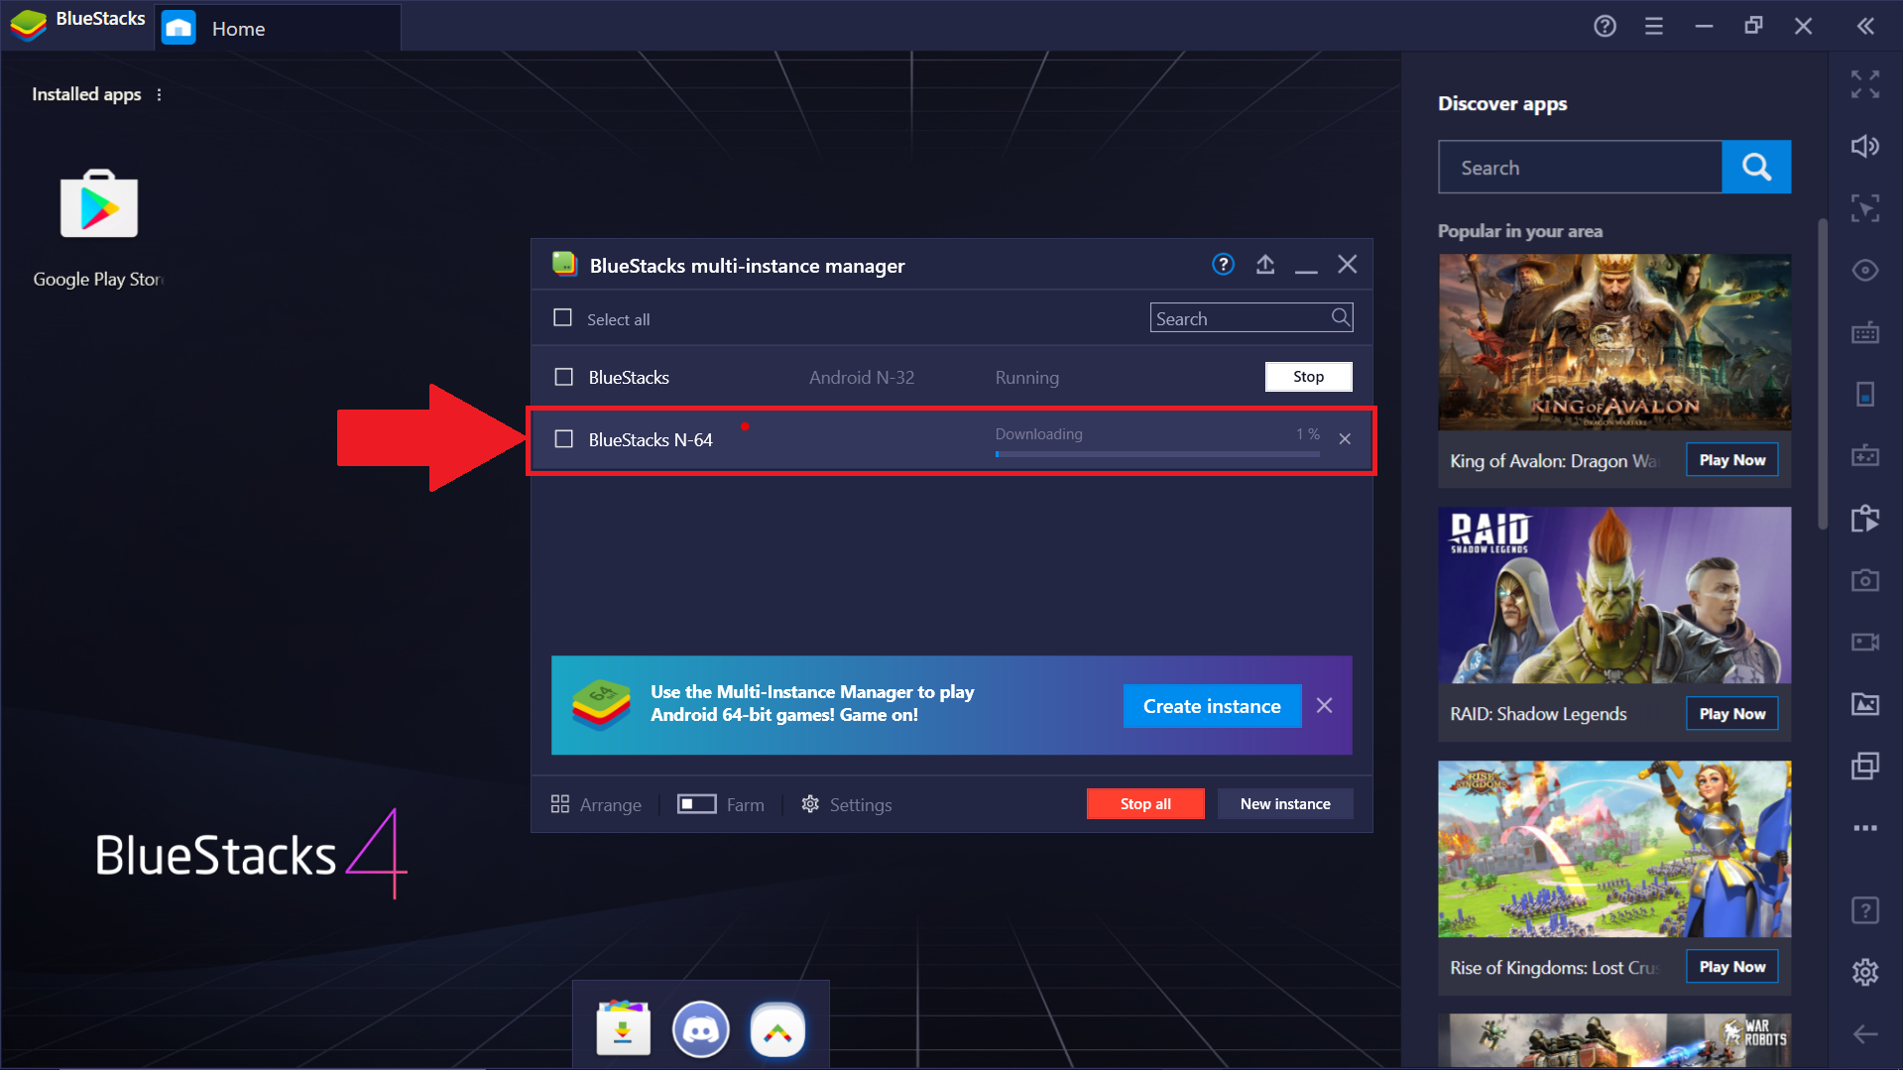The height and width of the screenshot is (1070, 1903).
Task: Click the phone rotate icon in sidebar
Action: coord(1864,394)
